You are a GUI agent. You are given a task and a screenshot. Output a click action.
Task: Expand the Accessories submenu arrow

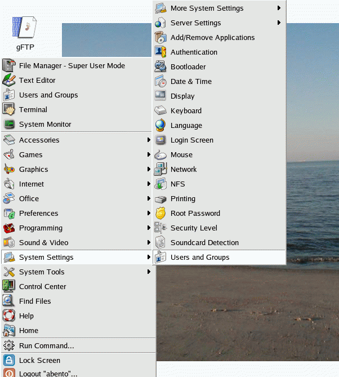coord(149,140)
